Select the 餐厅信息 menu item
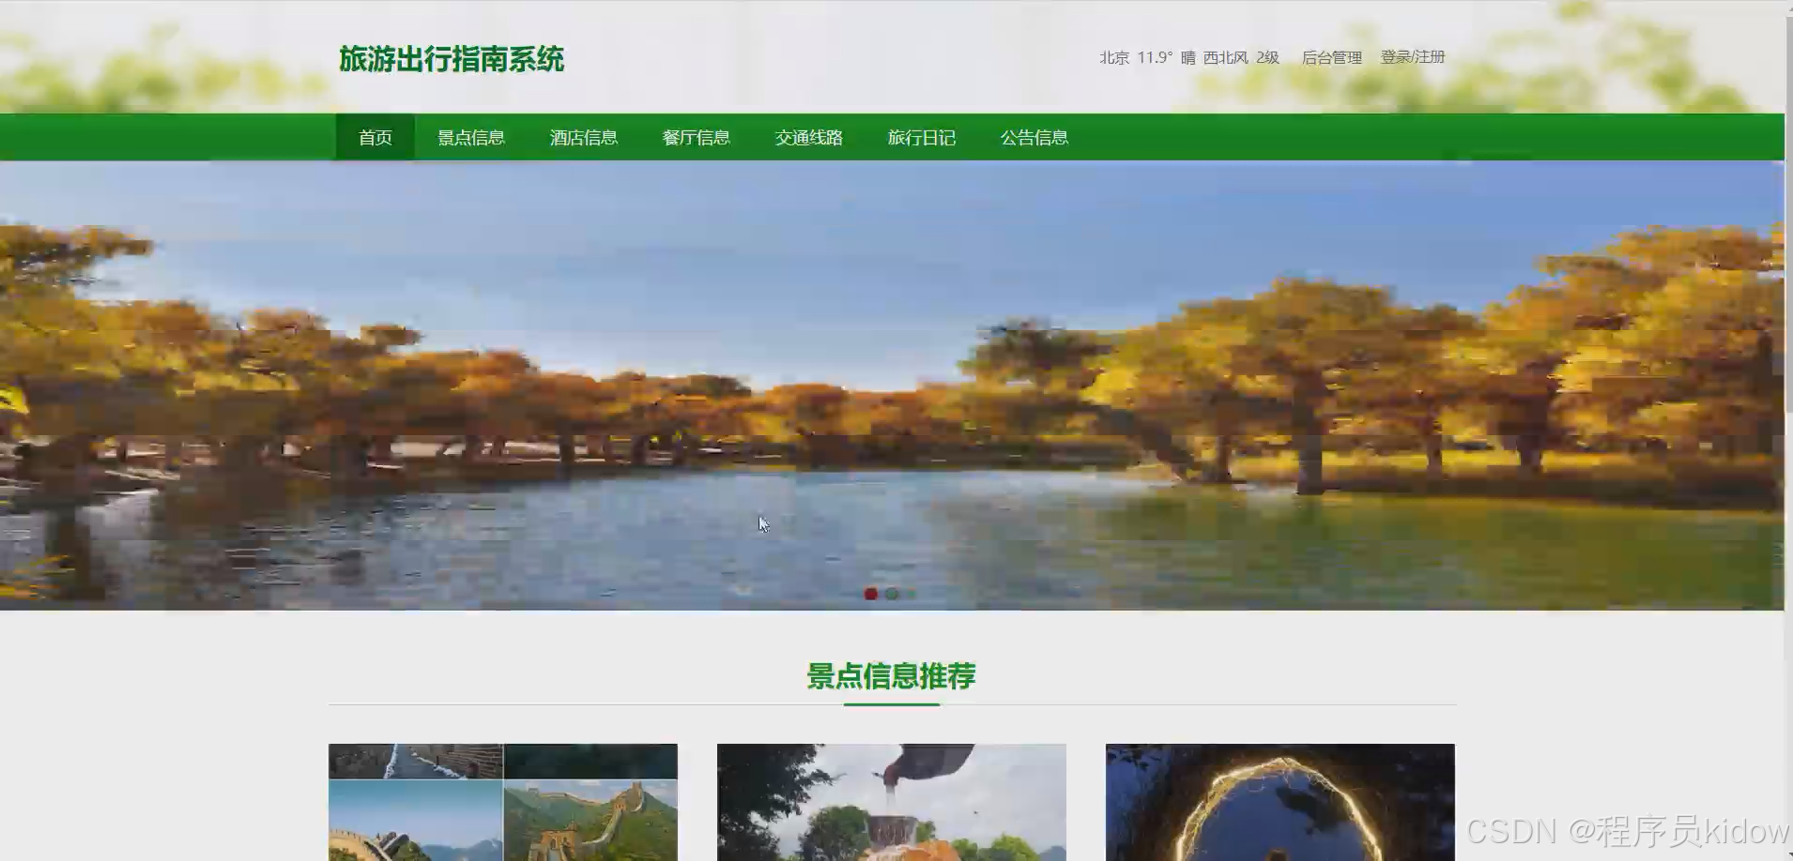This screenshot has width=1793, height=861. point(697,137)
